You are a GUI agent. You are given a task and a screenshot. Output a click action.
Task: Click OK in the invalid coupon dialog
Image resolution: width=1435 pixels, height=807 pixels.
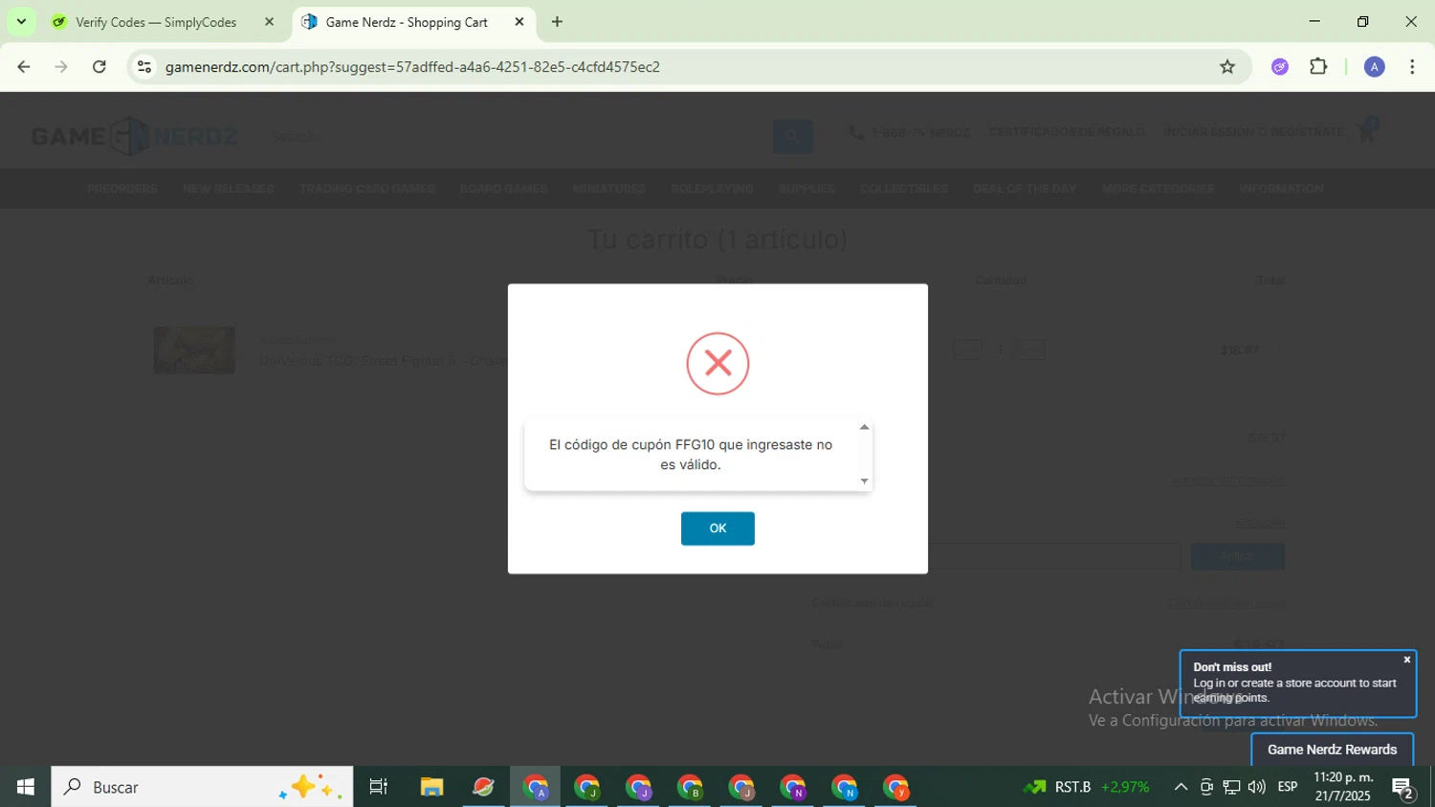pos(717,528)
